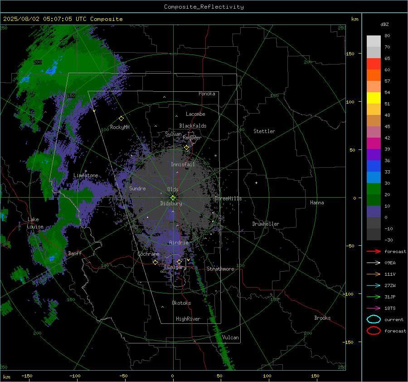Select the violet swatch just above the 36 label

374,154
